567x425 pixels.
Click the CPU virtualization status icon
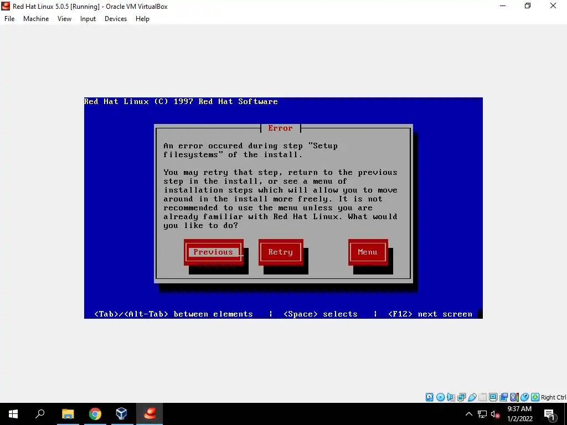click(x=514, y=397)
